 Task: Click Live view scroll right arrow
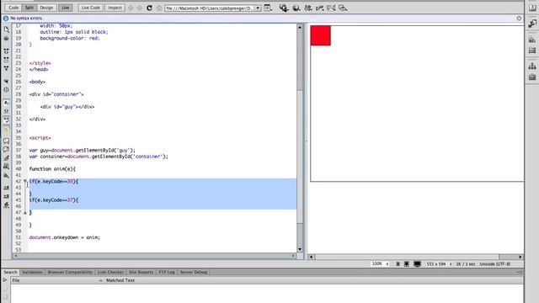(x=520, y=257)
